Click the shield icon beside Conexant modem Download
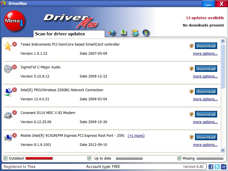This screenshot has height=171, width=228. click(x=192, y=114)
